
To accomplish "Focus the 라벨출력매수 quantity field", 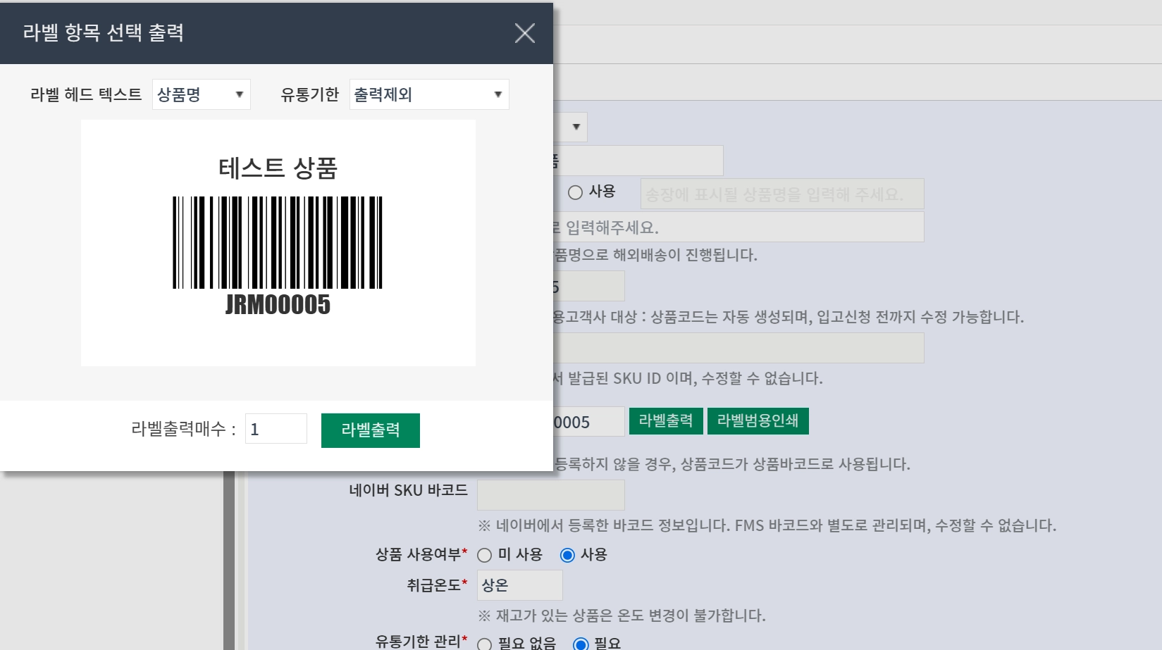I will [276, 429].
